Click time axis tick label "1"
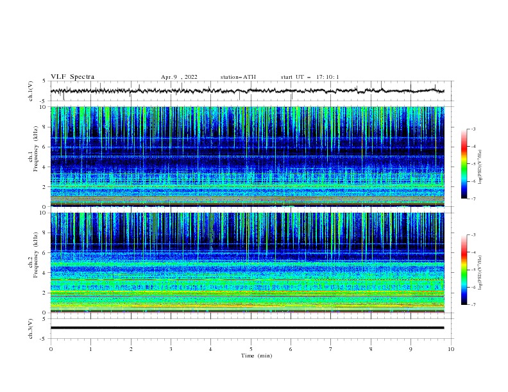 [x=90, y=349]
